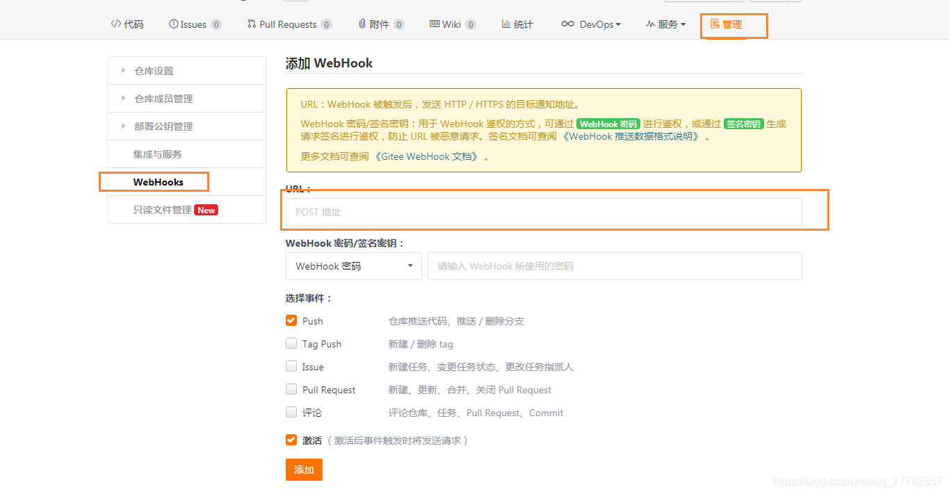This screenshot has width=949, height=494.
Task: Enable the Pull Request event checkbox
Action: coord(291,390)
